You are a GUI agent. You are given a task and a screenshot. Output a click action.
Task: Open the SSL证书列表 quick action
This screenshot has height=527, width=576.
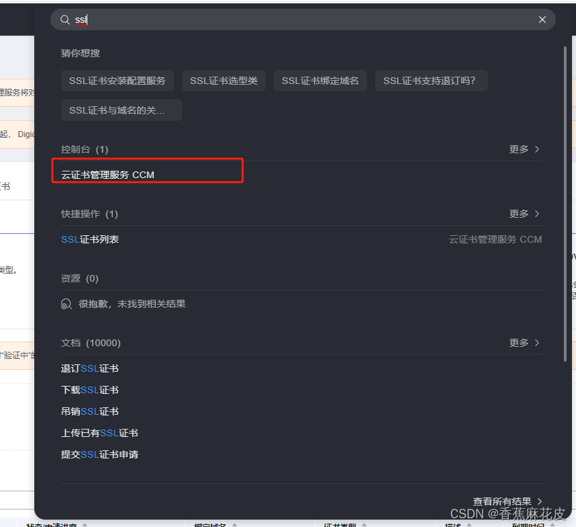pyautogui.click(x=90, y=239)
